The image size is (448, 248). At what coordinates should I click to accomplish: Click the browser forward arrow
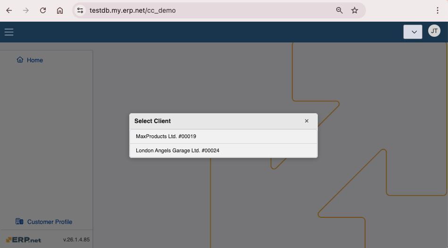(x=26, y=10)
